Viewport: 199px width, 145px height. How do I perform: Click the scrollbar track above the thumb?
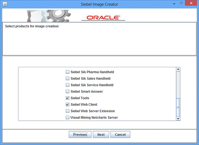coord(178,85)
